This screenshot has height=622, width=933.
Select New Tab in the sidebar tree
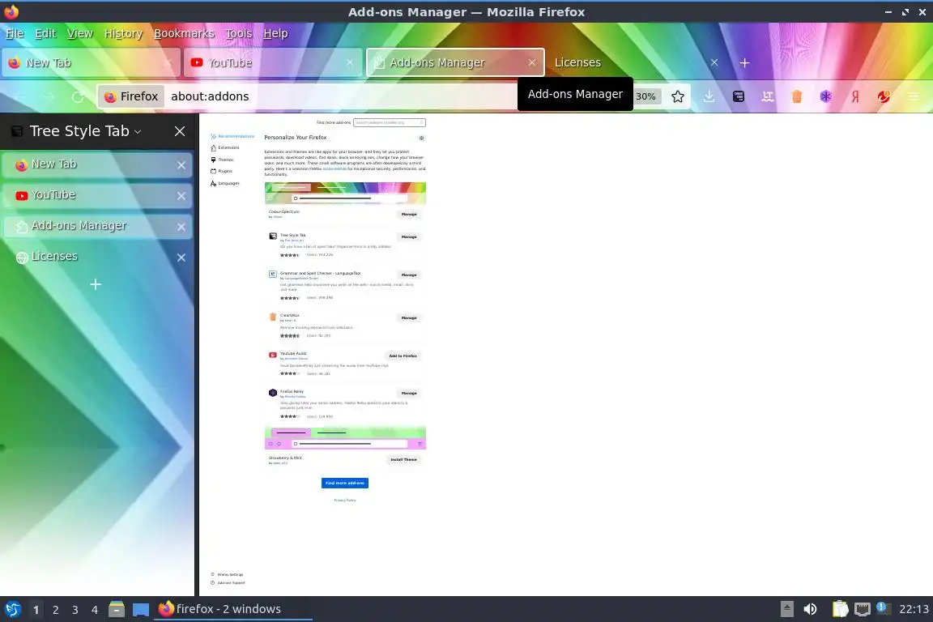(97, 164)
